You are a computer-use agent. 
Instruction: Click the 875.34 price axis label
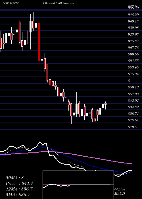[133, 74]
